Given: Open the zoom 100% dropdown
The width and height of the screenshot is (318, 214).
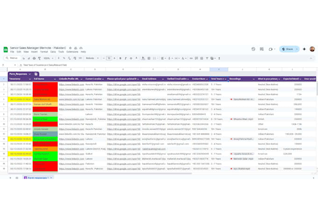Looking at the screenshot, I should (49, 58).
